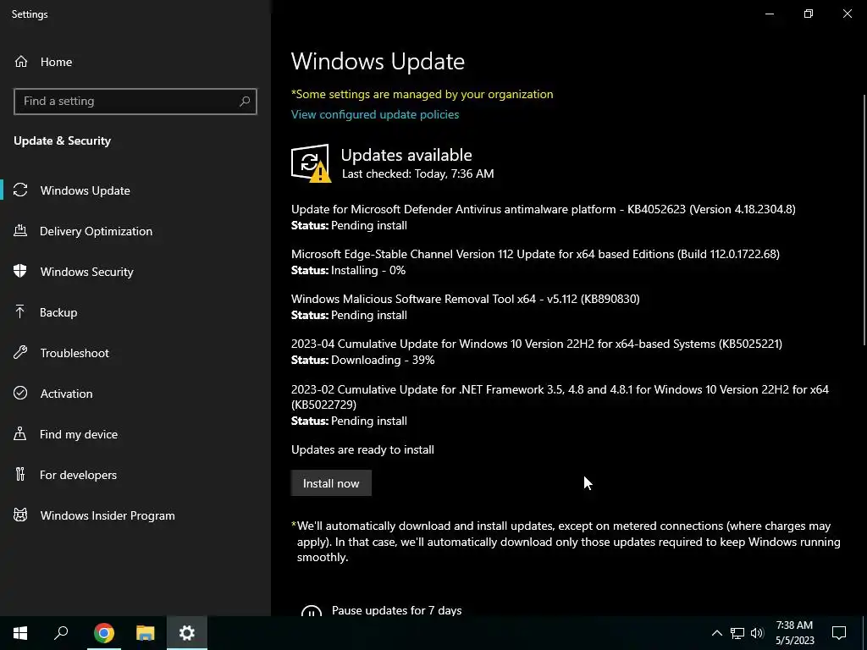Image resolution: width=867 pixels, height=650 pixels.
Task: Go to the Windows Update section
Action: coord(86,190)
